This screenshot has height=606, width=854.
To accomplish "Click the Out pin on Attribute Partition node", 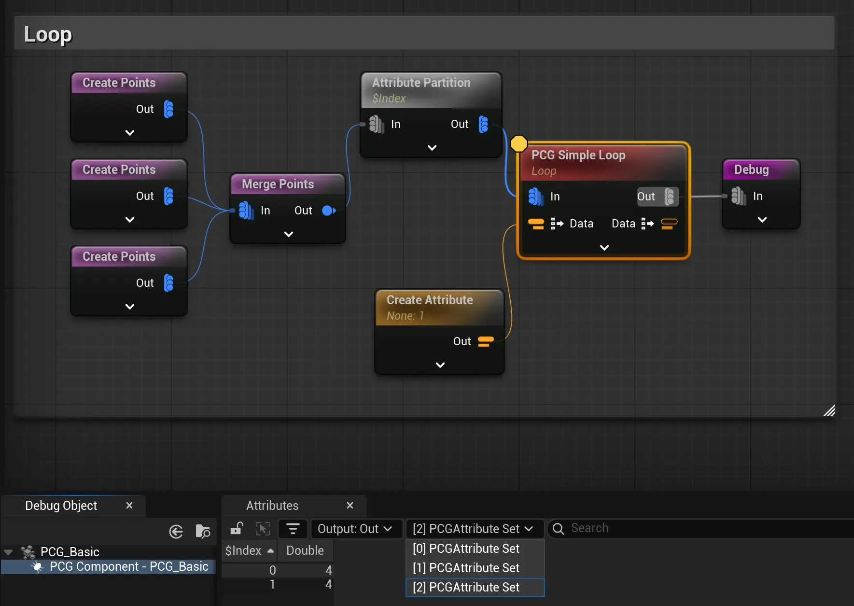I will pos(483,124).
